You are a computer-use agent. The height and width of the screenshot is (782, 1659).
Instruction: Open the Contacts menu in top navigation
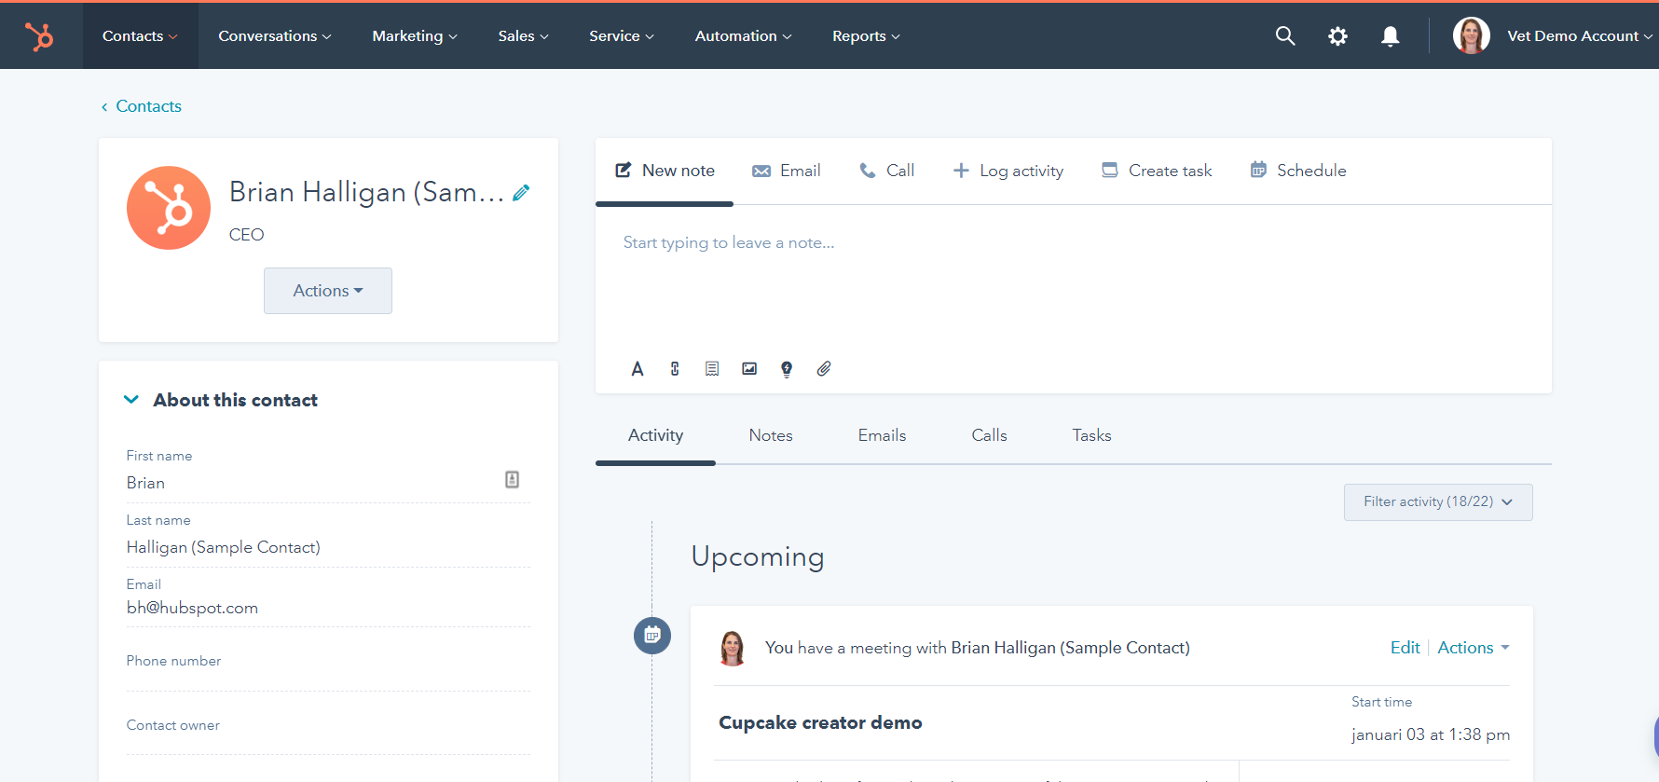tap(140, 35)
